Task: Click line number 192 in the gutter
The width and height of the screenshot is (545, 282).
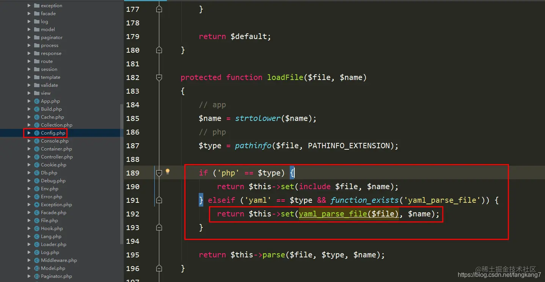Action: [x=133, y=214]
